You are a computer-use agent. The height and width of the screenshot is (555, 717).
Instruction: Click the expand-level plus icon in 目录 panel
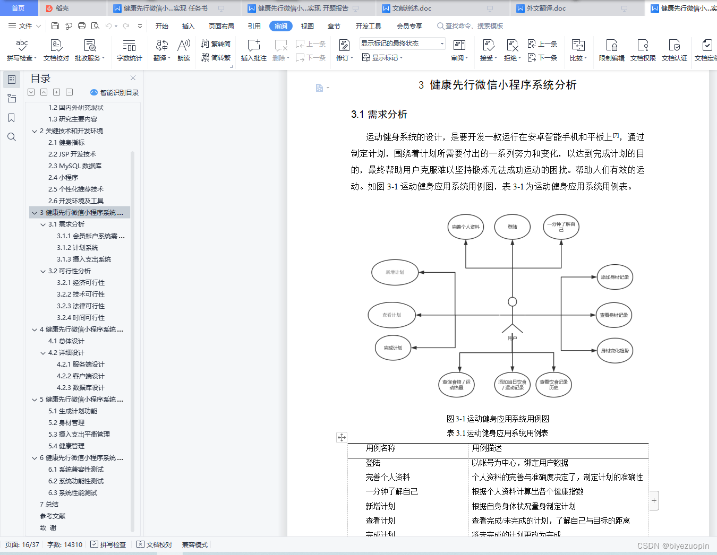coord(56,92)
